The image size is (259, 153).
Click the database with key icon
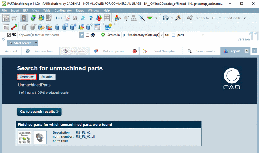(x=41, y=27)
